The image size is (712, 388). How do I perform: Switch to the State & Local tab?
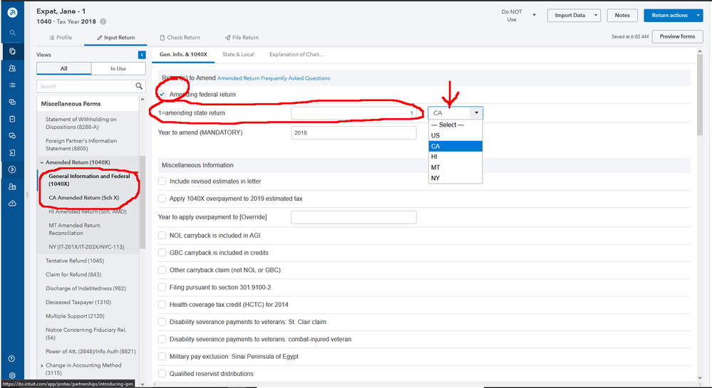point(238,54)
